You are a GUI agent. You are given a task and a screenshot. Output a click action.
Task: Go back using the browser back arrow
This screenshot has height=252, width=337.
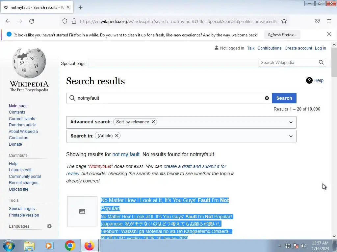(8, 21)
